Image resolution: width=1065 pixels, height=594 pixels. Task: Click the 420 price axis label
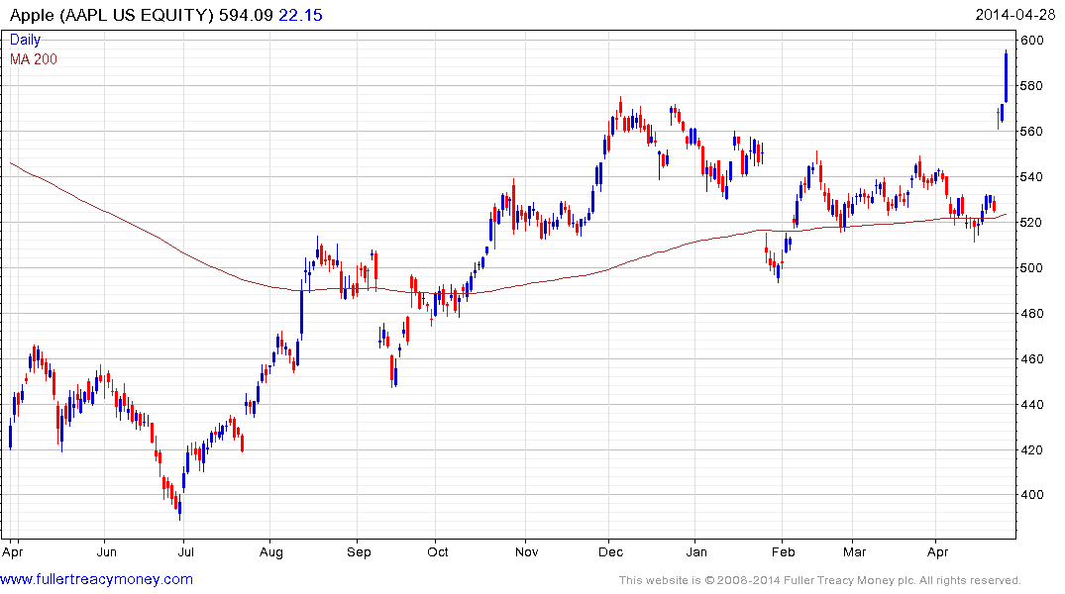click(1031, 449)
